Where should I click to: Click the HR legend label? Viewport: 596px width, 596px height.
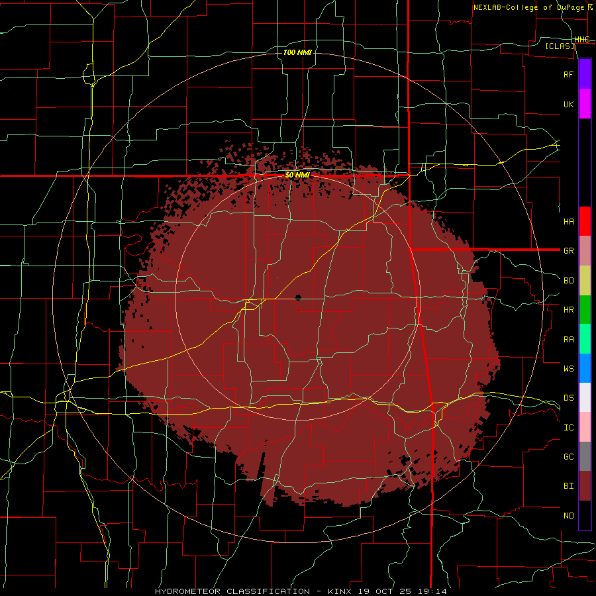click(x=568, y=310)
